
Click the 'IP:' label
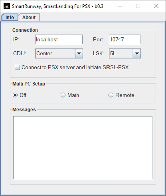pos(16,39)
